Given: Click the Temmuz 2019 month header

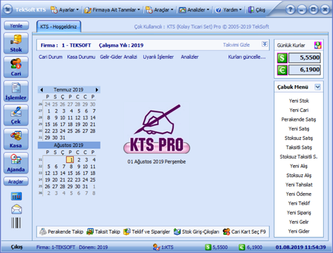Looking at the screenshot, I should (69, 90).
